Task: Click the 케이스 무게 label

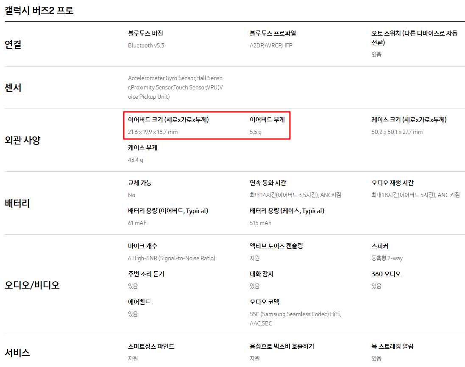Action: [x=143, y=147]
